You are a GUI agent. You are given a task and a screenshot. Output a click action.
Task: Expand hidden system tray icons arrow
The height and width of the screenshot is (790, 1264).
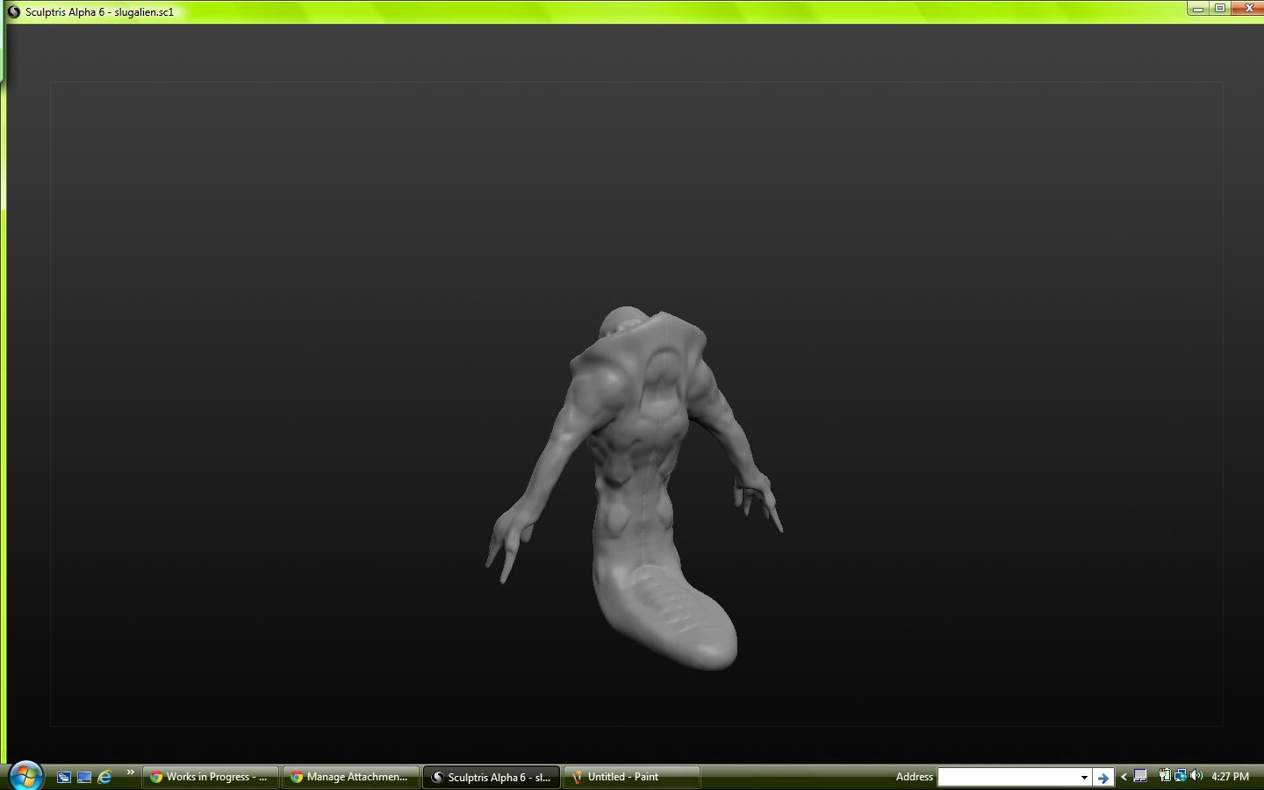(1124, 776)
